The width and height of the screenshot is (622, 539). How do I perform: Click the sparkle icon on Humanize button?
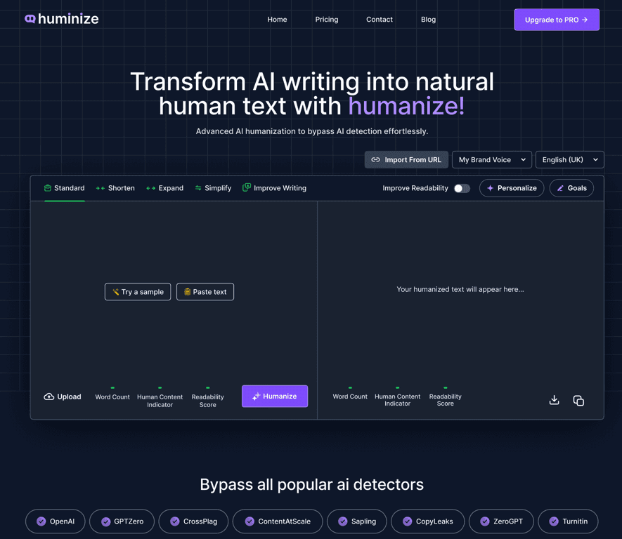coord(255,396)
